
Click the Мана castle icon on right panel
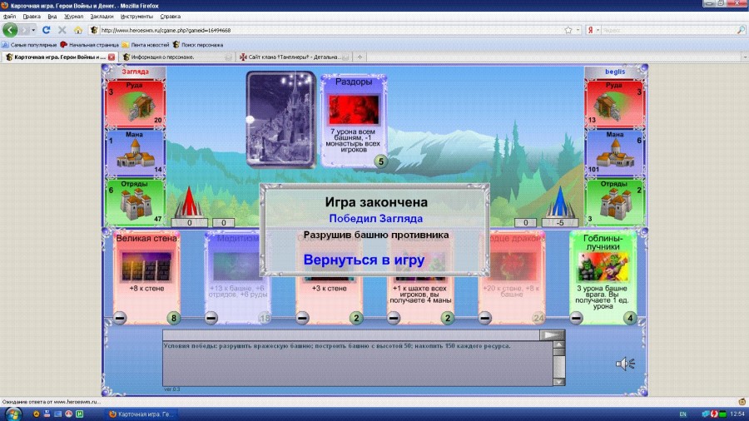pyautogui.click(x=615, y=152)
